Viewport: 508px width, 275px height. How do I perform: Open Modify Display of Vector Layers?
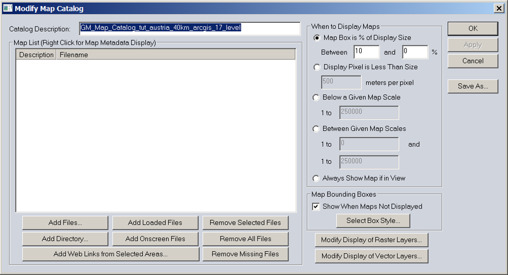point(371,256)
